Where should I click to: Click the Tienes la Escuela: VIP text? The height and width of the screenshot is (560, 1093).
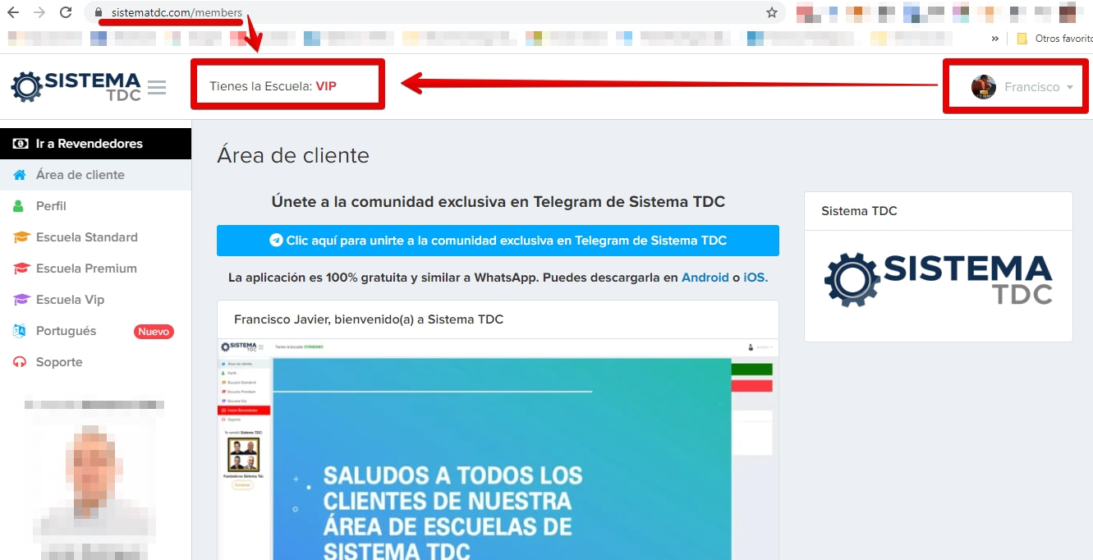click(x=273, y=86)
